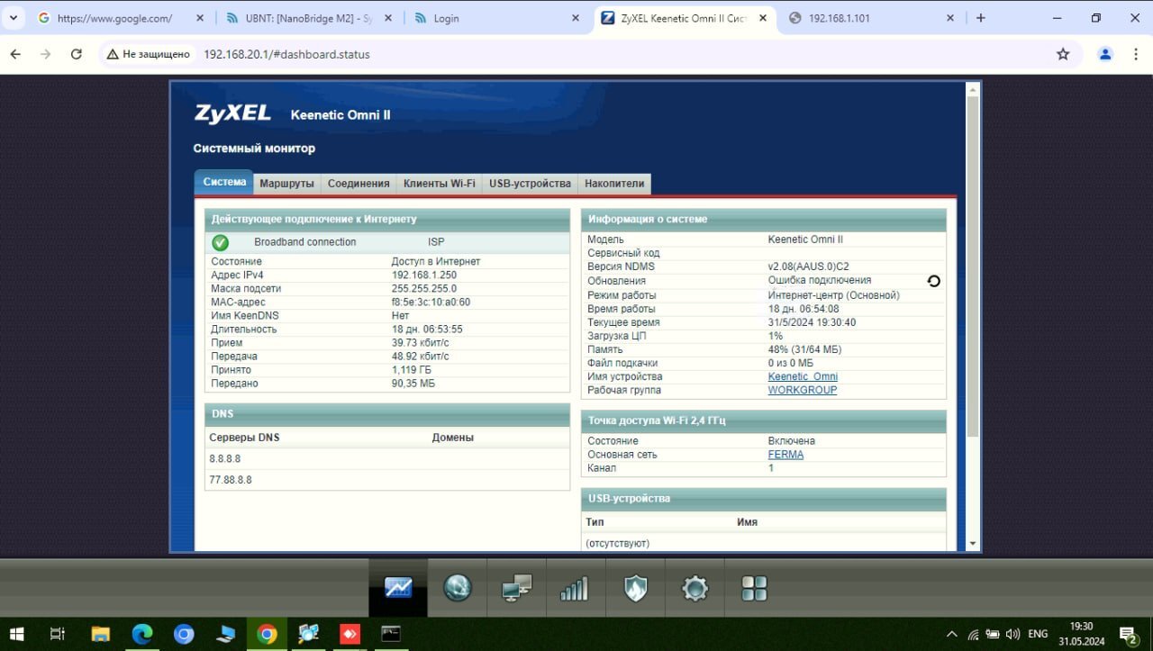Open the Security shield icon
1153x651 pixels.
(635, 588)
